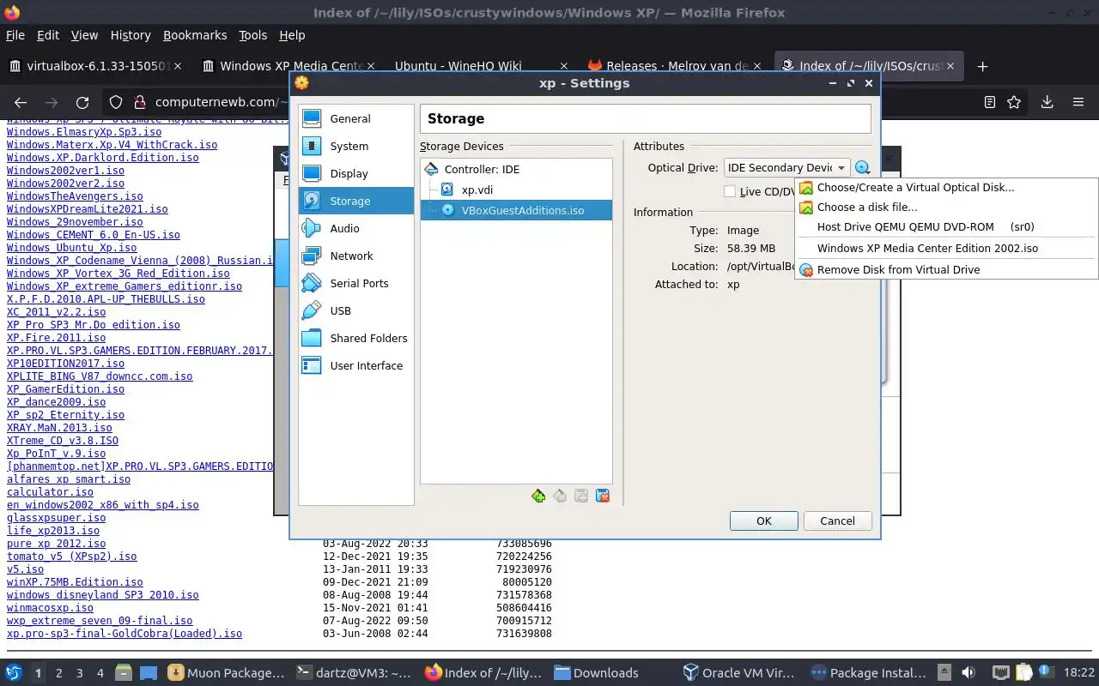This screenshot has height=686, width=1099.
Task: Open the Firefox History menu
Action: pos(131,35)
